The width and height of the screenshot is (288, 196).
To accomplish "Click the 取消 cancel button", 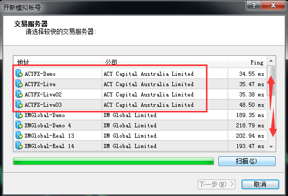I will [260, 184].
